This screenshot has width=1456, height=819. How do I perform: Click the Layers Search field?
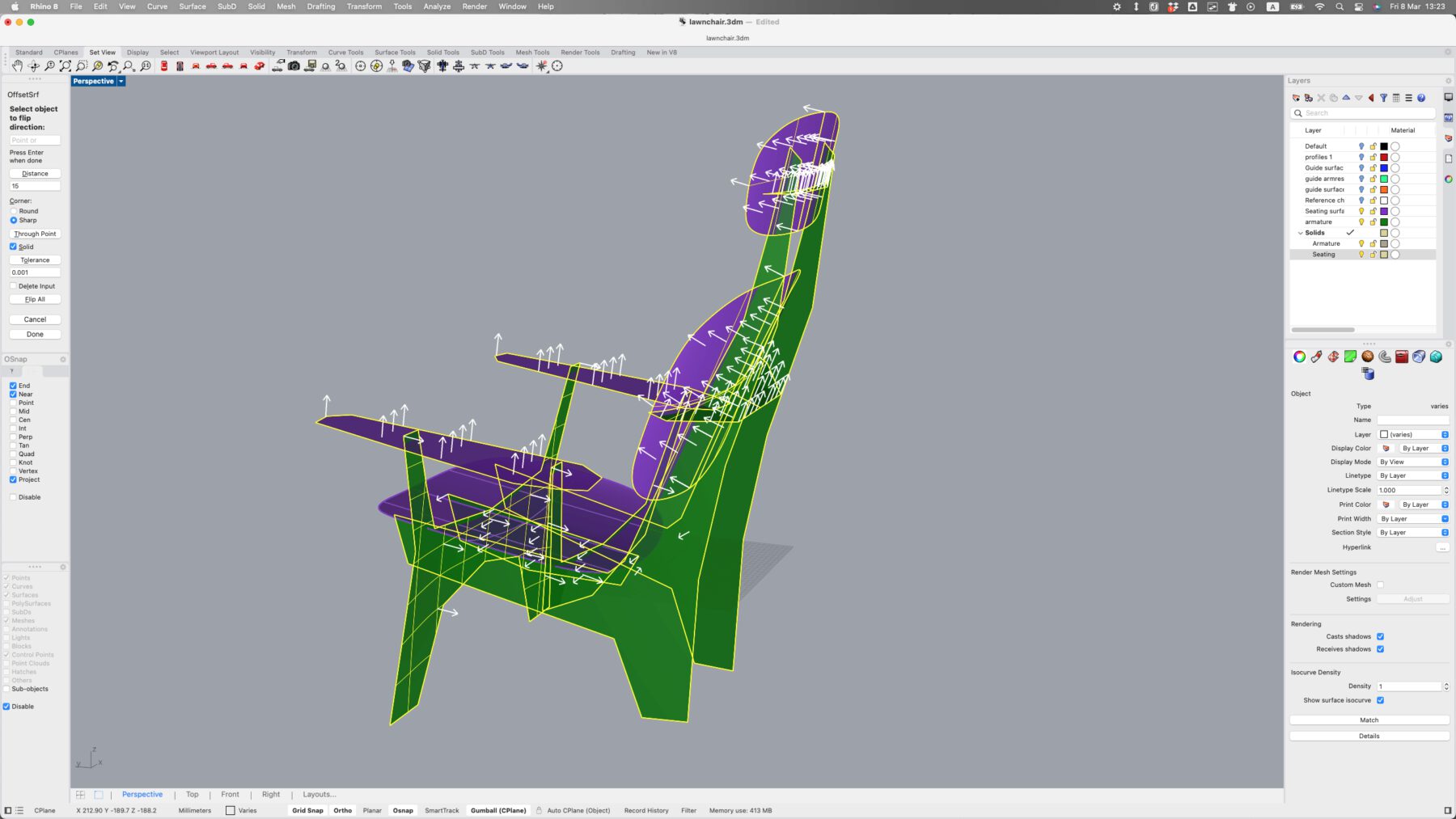(x=1363, y=113)
